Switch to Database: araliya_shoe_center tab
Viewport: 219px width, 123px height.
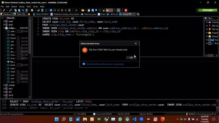pyautogui.click(x=65, y=14)
